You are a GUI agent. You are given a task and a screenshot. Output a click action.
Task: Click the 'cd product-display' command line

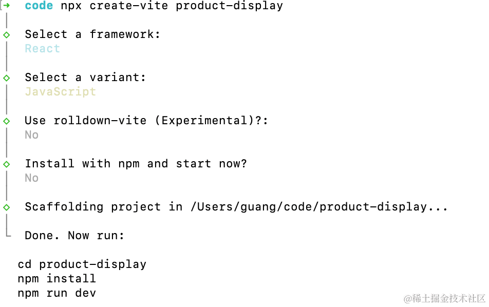pyautogui.click(x=82, y=264)
